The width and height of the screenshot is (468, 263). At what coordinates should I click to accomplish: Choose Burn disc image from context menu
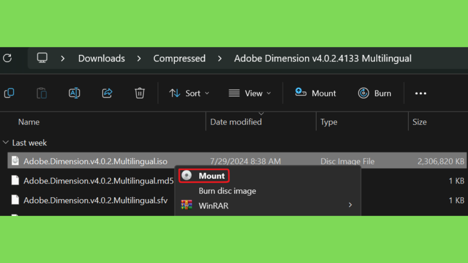227,191
